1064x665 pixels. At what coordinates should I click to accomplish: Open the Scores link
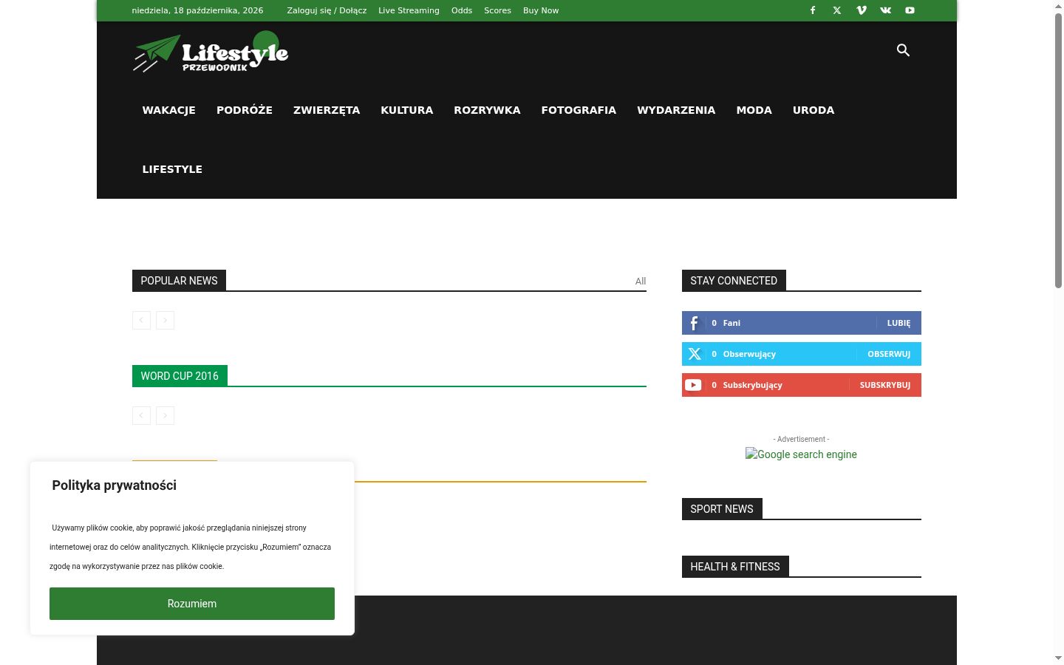[497, 10]
